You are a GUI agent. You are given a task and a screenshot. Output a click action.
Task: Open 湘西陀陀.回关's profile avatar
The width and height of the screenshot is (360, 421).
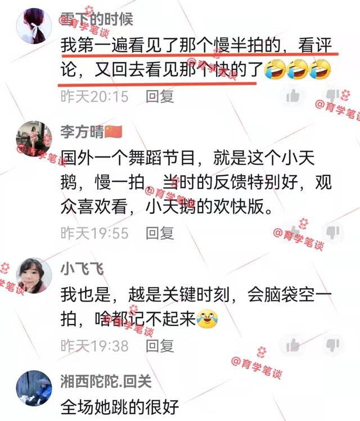click(34, 388)
